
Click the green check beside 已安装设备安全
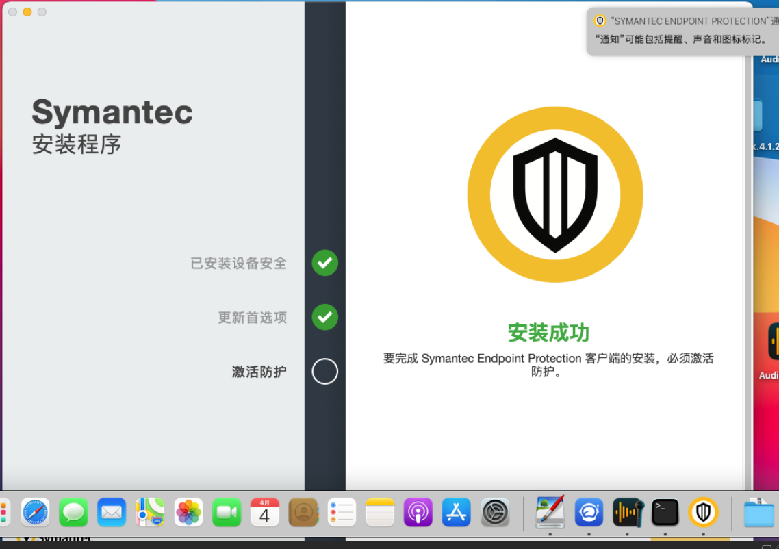click(325, 263)
